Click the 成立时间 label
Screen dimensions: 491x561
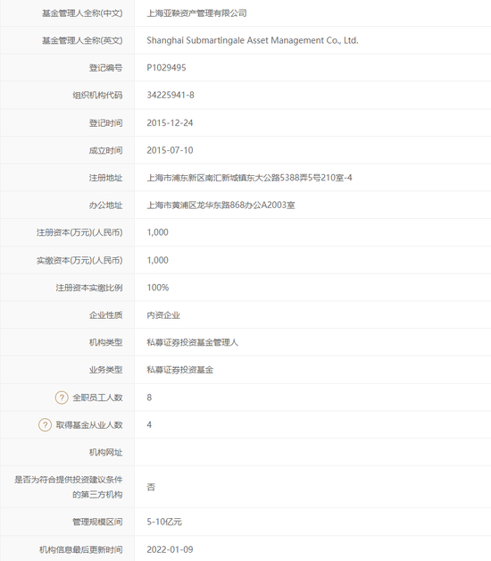coord(106,150)
